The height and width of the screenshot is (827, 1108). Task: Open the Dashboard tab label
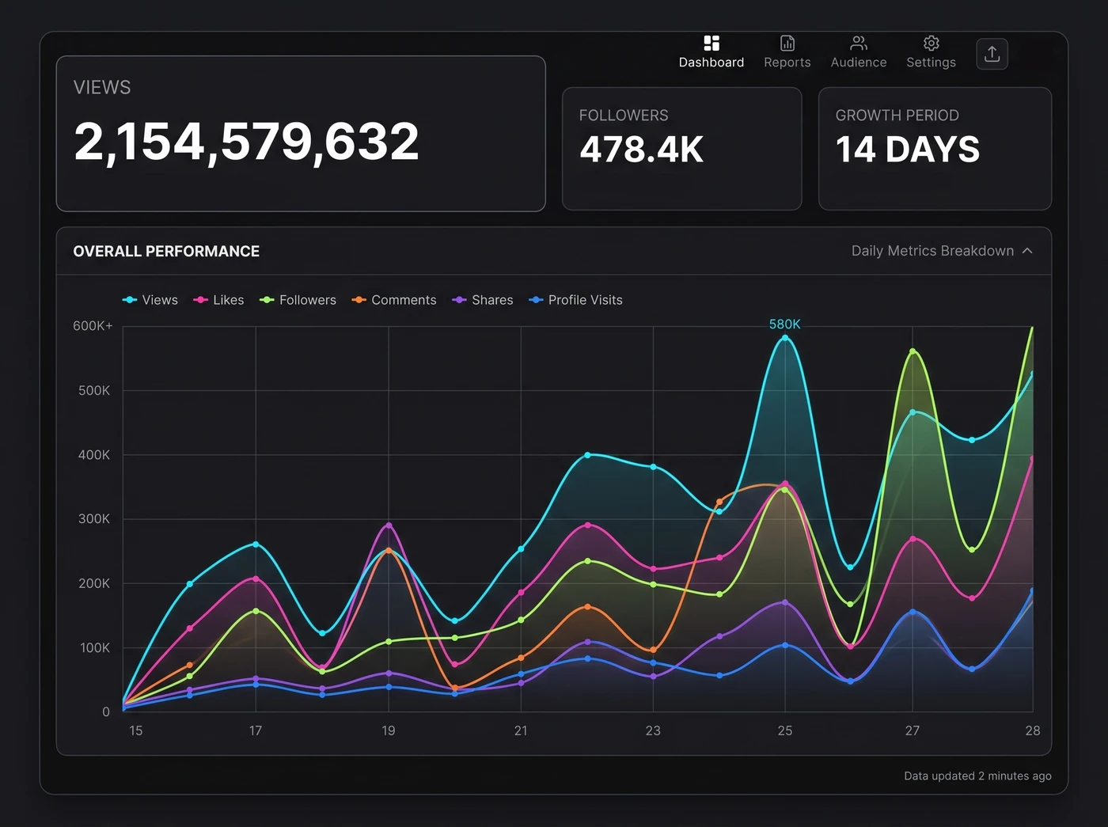[711, 63]
